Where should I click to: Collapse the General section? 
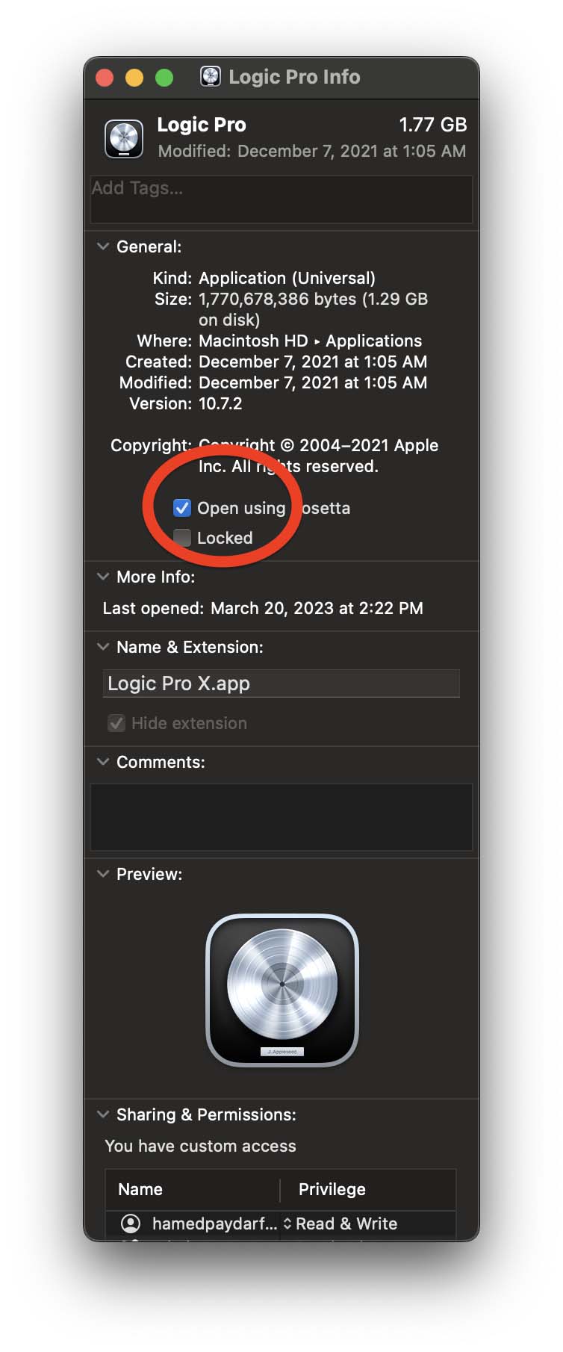(x=103, y=246)
